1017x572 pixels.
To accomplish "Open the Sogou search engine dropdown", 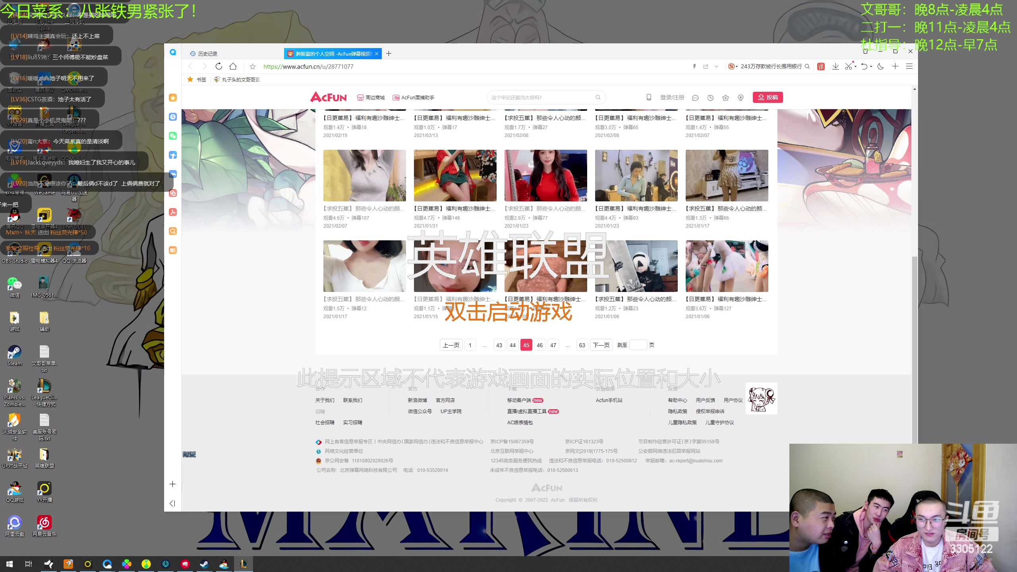I will point(733,66).
